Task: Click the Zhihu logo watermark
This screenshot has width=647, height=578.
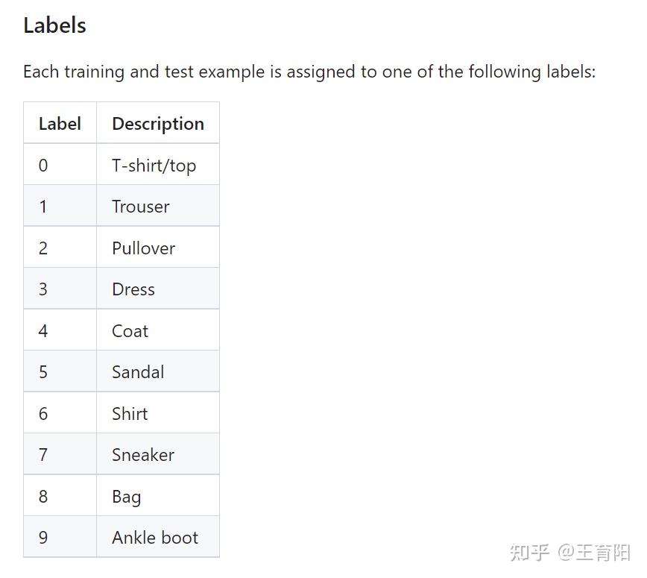Action: [x=529, y=553]
